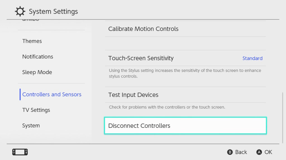Screen dimensions: 286x160
Task: Open Themes in the sidebar
Action: click(x=32, y=41)
